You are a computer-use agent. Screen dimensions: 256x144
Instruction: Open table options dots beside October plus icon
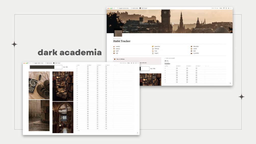click(x=208, y=66)
